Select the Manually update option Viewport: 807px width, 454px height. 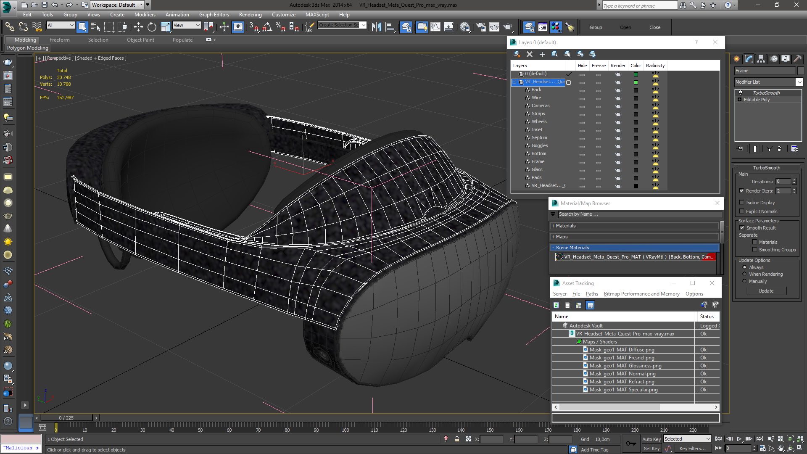pos(744,281)
